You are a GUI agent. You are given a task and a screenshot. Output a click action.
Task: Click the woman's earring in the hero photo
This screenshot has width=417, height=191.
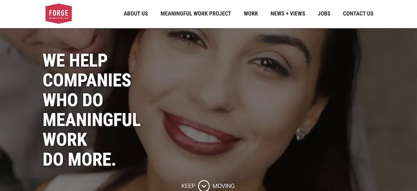coord(301,134)
